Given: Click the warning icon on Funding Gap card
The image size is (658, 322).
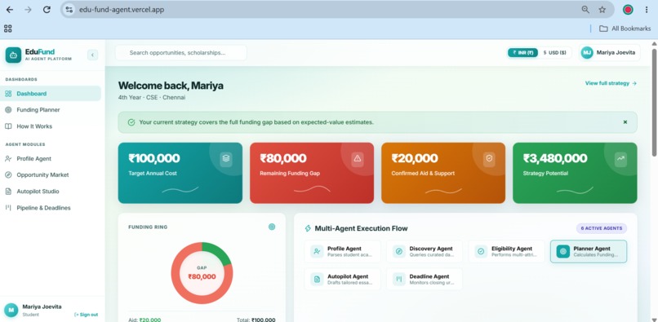Looking at the screenshot, I should click(358, 158).
